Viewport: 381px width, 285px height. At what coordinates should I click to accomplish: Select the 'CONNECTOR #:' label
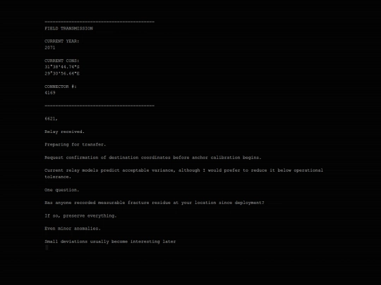[x=61, y=87]
